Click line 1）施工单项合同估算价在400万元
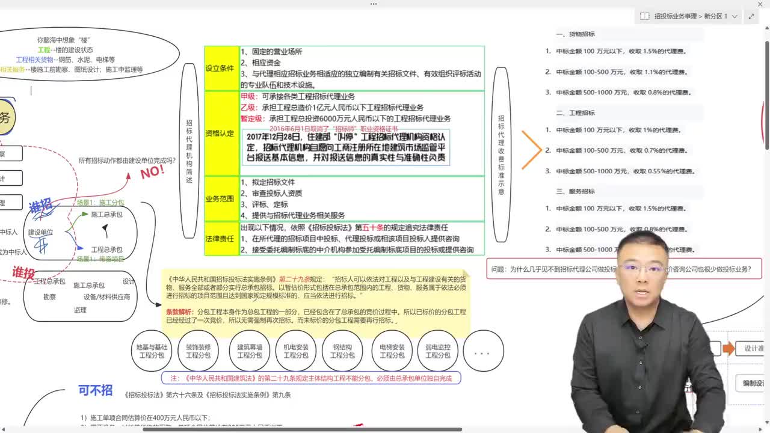The image size is (770, 433). 145,417
